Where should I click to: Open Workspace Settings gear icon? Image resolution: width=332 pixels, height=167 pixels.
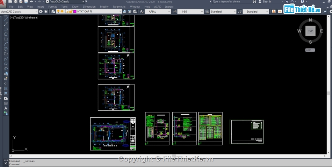tap(41, 12)
